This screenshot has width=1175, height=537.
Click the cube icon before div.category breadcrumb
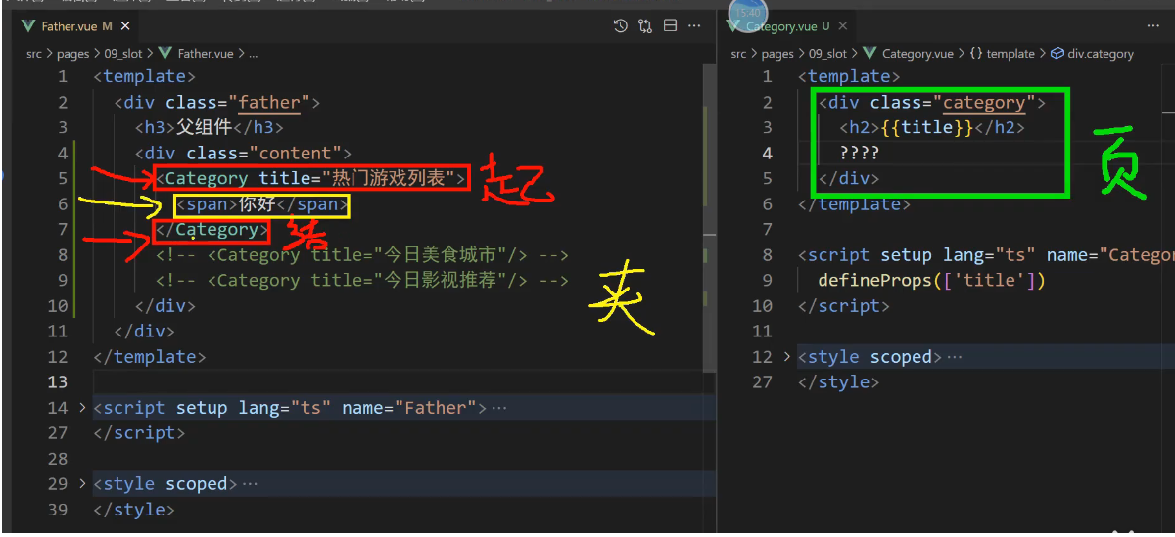(x=1057, y=54)
